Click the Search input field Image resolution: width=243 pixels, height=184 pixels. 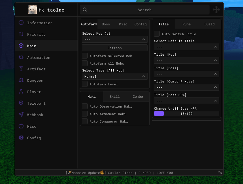tap(145, 10)
